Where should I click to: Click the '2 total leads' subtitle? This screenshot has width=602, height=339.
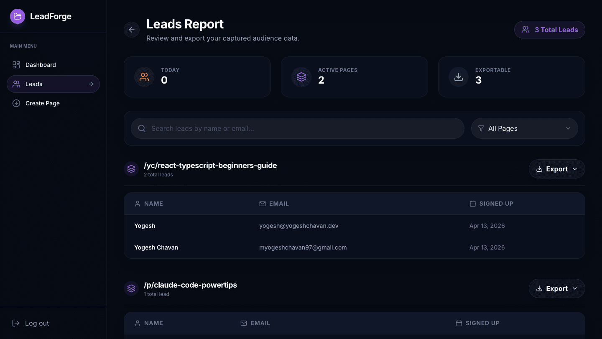tap(158, 175)
